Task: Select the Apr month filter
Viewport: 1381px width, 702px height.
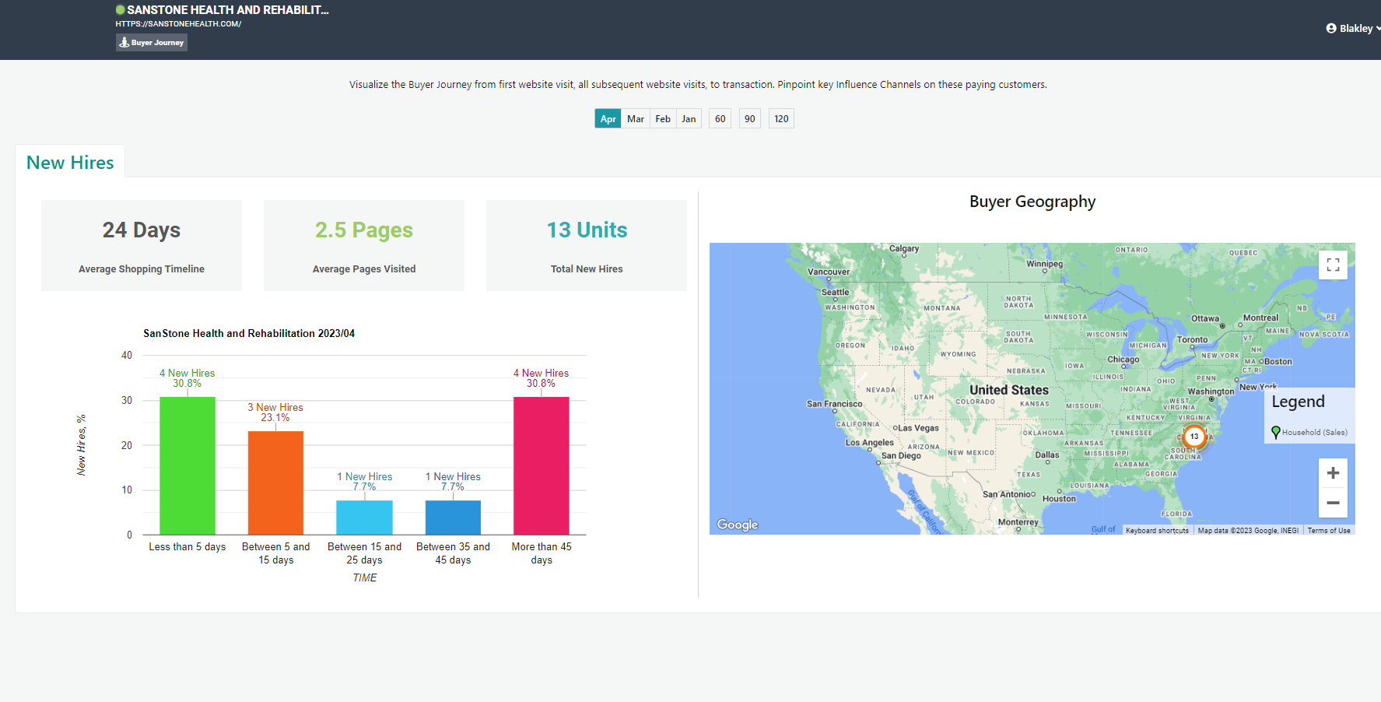Action: coord(608,119)
